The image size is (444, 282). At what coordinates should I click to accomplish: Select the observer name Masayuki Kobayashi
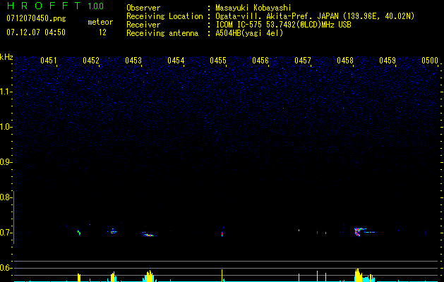(253, 8)
